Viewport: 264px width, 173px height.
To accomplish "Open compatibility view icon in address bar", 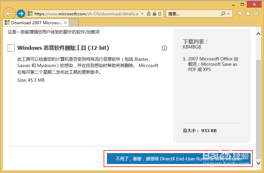I will tap(149, 14).
